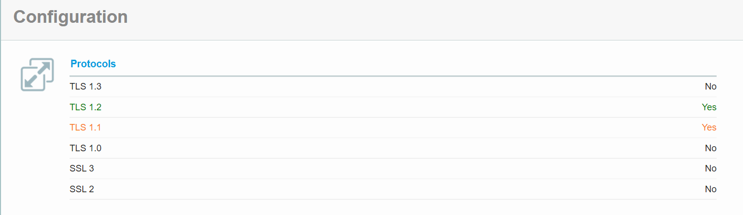Click the No value for SSL 2
Viewport: 743px width, 215px height.
[x=711, y=189]
